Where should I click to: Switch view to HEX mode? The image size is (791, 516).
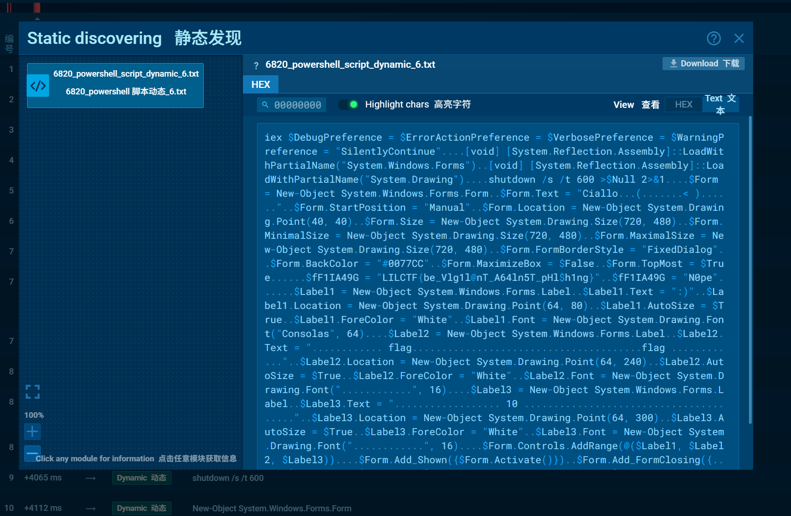[x=683, y=105]
